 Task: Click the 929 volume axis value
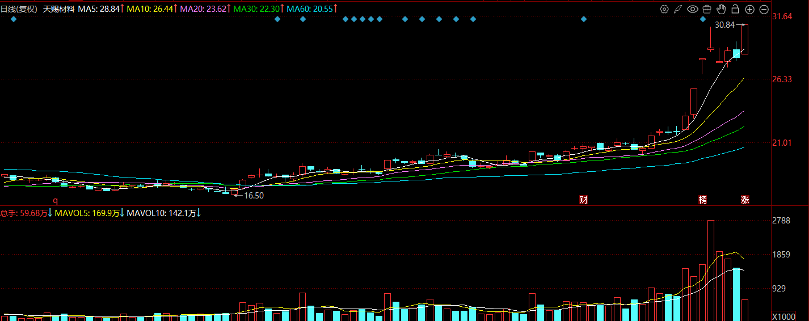tap(780, 289)
